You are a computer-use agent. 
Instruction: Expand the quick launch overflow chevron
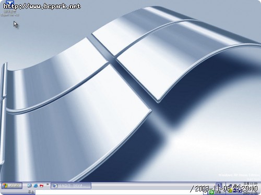tap(48, 185)
